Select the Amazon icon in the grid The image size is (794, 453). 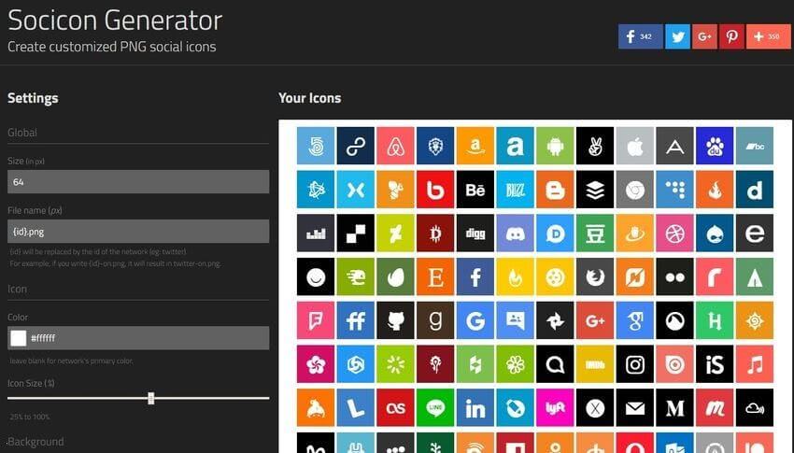[x=475, y=146]
